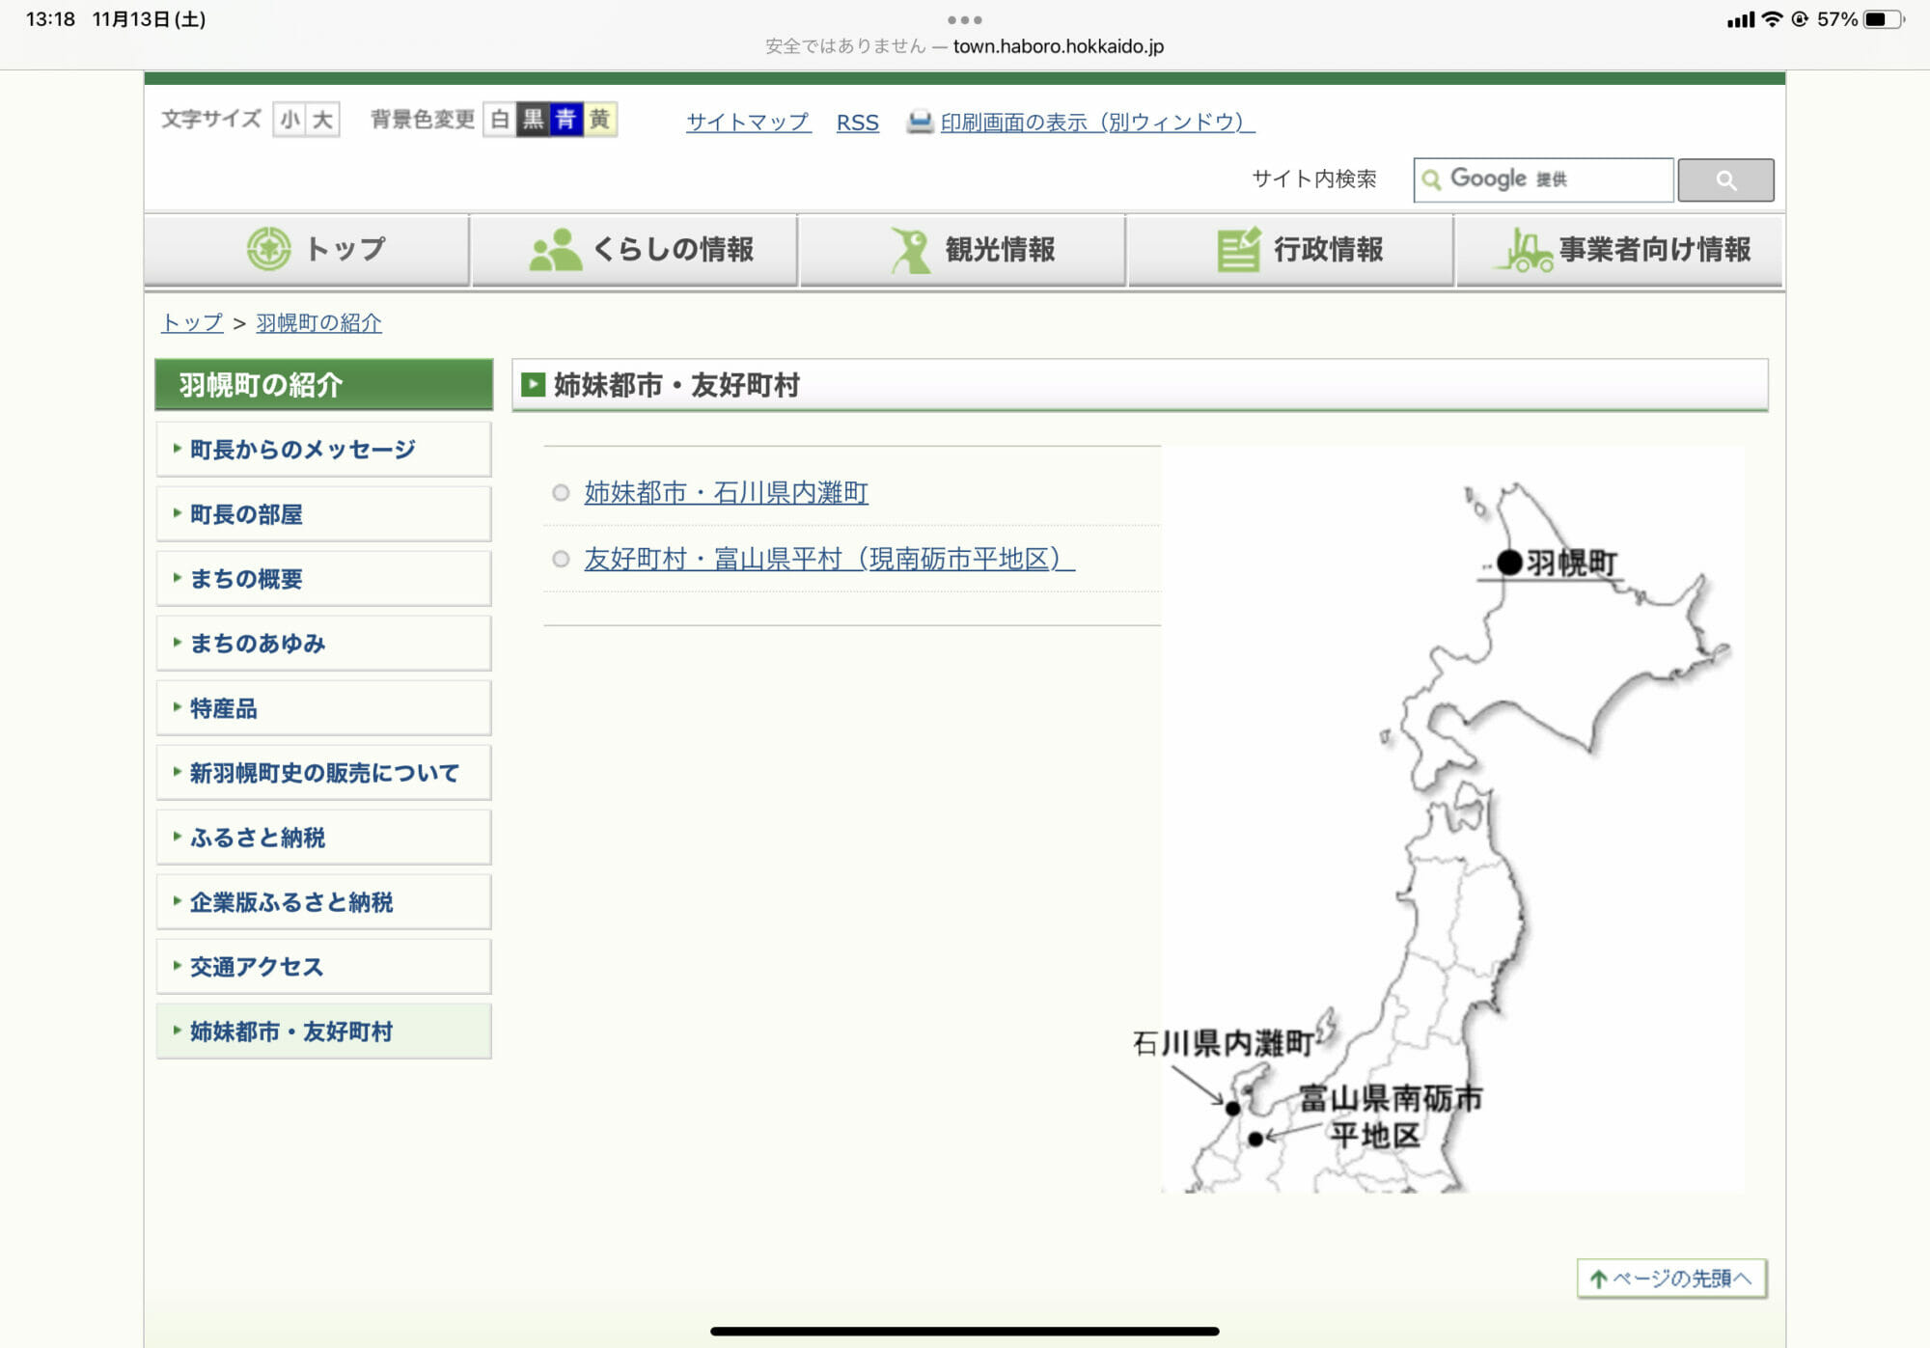Set text size to 大
This screenshot has width=1930, height=1348.
tap(322, 120)
